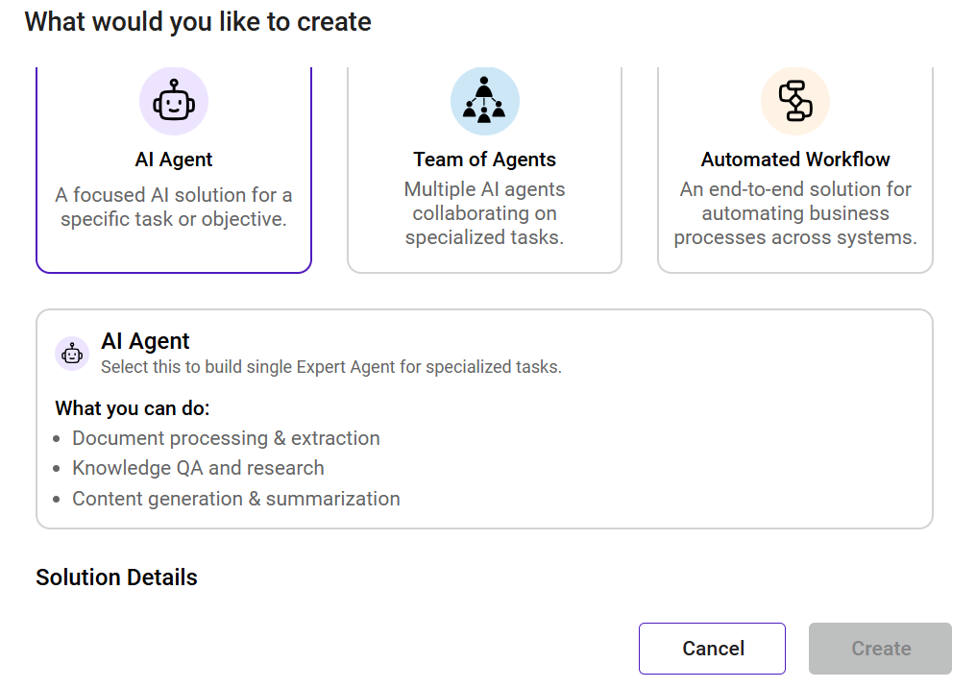Click the robot icon on AI Agent card
Image resolution: width=976 pixels, height=688 pixels.
click(174, 101)
